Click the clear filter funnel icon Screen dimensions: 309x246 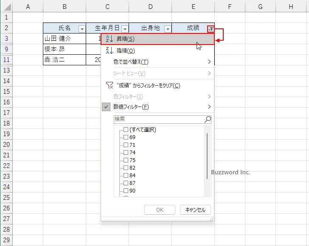tap(110, 85)
